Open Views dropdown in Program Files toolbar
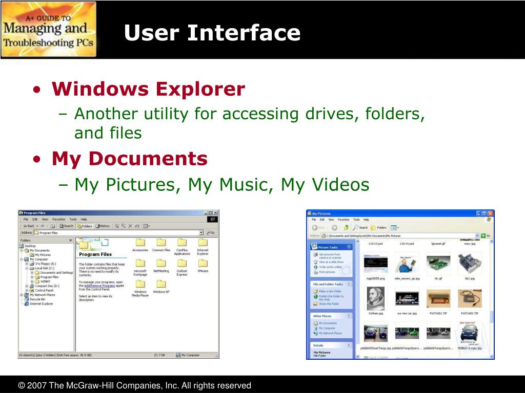Screen dimensions: 525x393 [146, 226]
